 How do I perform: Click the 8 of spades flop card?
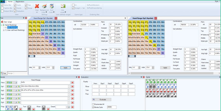pyautogui.click(x=16, y=107)
